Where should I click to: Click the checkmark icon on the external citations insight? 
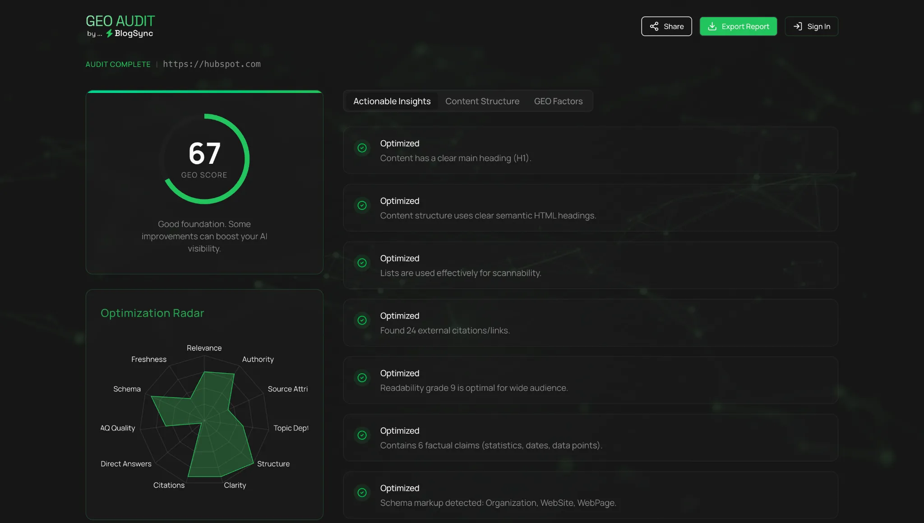362,320
